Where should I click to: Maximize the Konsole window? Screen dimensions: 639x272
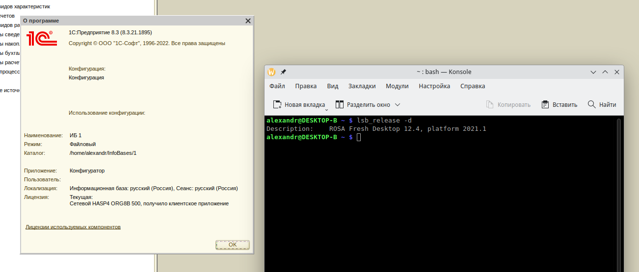tap(606, 72)
